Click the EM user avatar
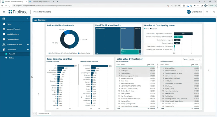Screen dimensions: 217x117 click(189, 12)
